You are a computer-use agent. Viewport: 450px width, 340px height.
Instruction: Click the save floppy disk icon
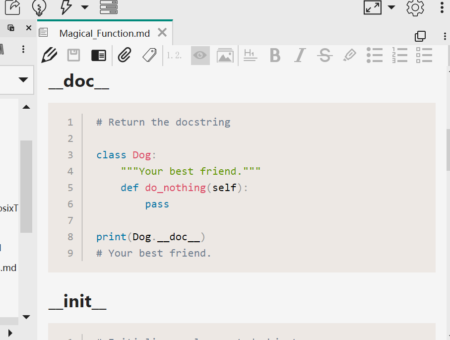pyautogui.click(x=73, y=55)
